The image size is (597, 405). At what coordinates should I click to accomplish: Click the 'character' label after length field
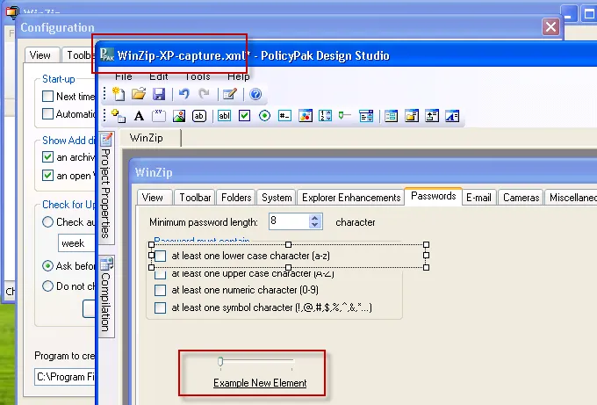tap(356, 222)
